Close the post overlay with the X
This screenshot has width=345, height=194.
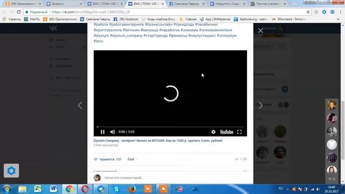pyautogui.click(x=260, y=31)
